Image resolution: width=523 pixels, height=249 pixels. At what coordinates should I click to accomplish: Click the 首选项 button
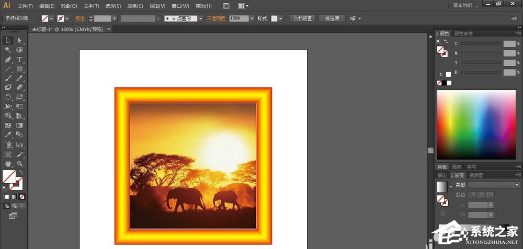click(332, 18)
